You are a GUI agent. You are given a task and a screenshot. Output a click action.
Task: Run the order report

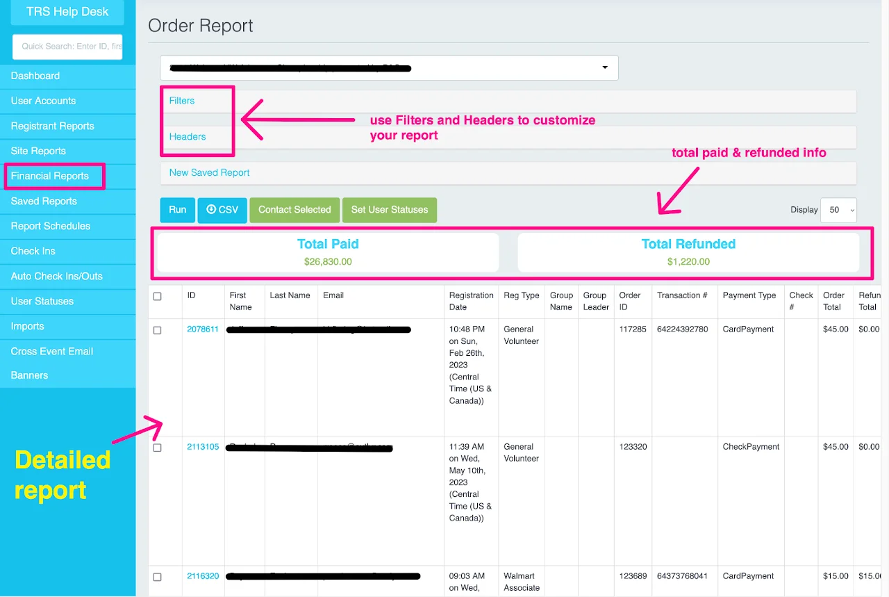click(x=177, y=210)
